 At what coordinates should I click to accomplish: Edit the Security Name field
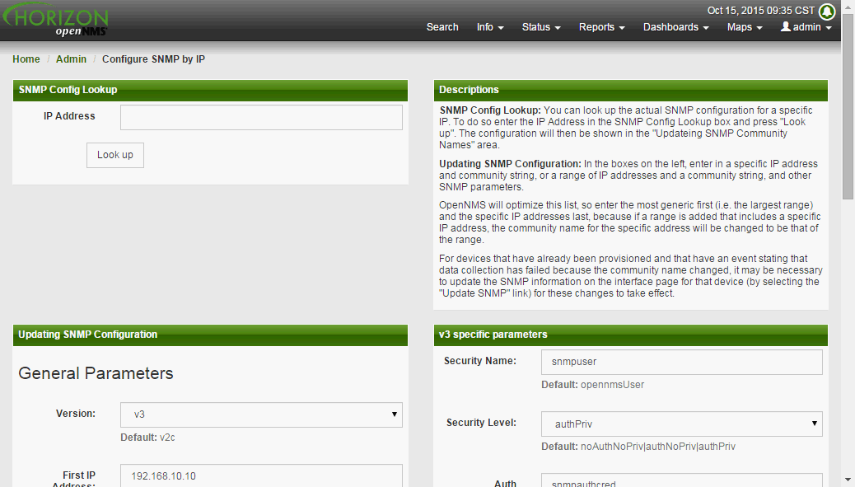pos(681,363)
